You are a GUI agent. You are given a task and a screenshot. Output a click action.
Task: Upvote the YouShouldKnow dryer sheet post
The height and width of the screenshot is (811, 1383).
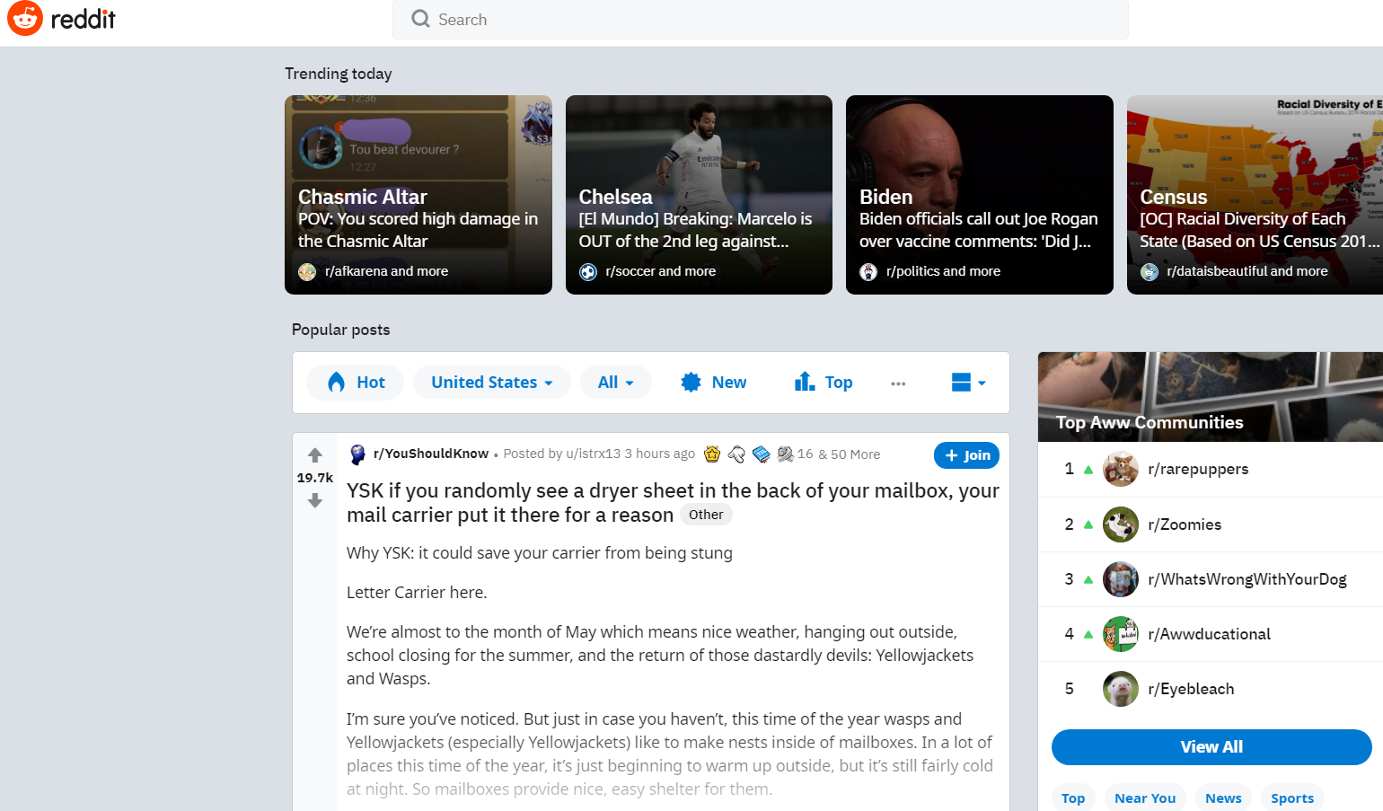point(314,455)
